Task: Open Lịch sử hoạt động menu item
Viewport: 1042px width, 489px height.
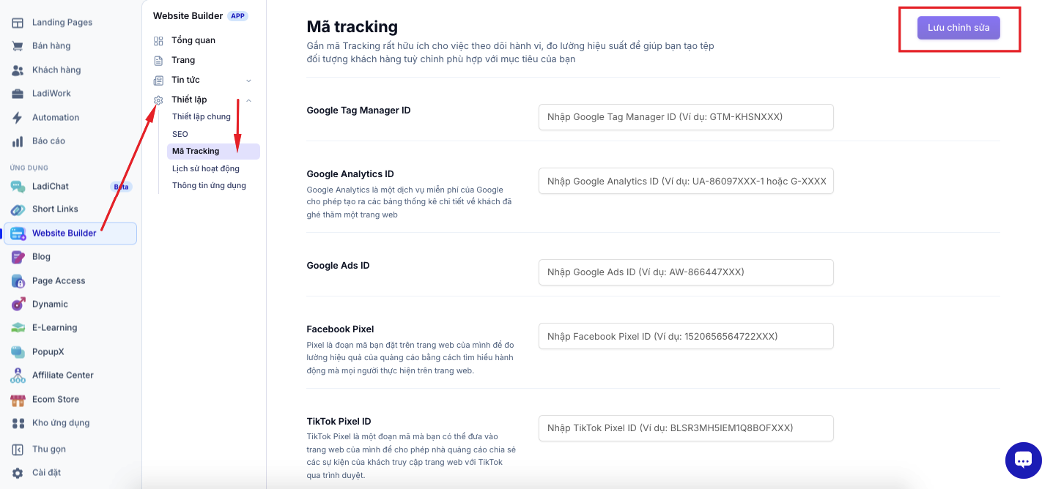Action: pyautogui.click(x=206, y=168)
